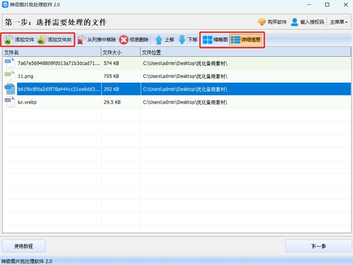This screenshot has height=265, width=353.
Task: Click the file location of lur.webp
Action: pyautogui.click(x=185, y=102)
